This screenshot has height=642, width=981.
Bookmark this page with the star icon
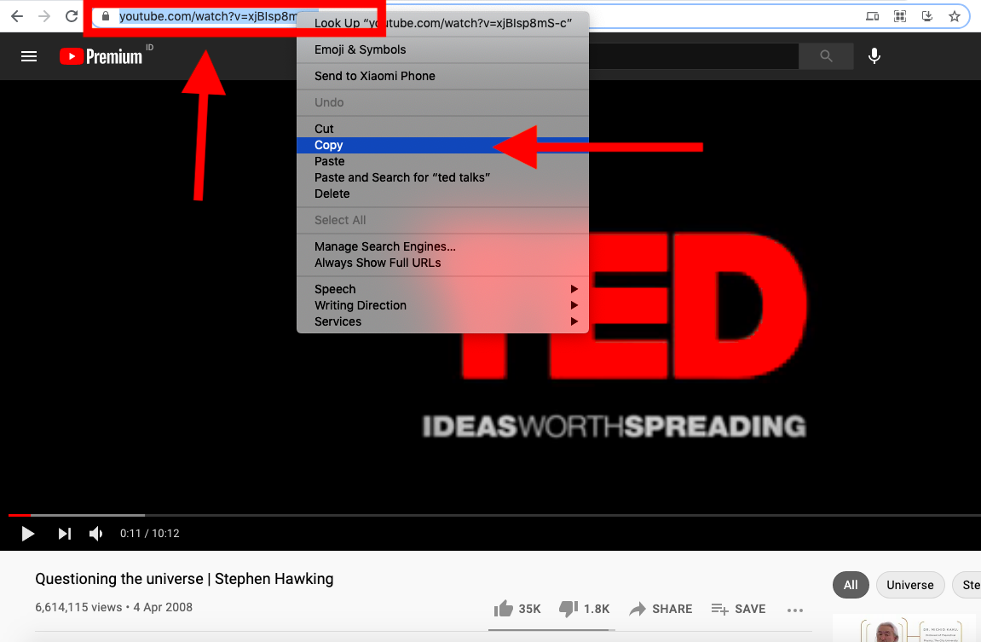click(x=954, y=16)
